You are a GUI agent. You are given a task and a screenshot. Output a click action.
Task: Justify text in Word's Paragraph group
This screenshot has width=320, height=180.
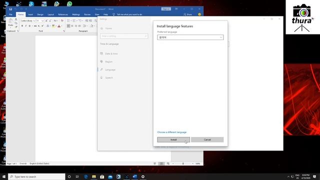[79, 26]
